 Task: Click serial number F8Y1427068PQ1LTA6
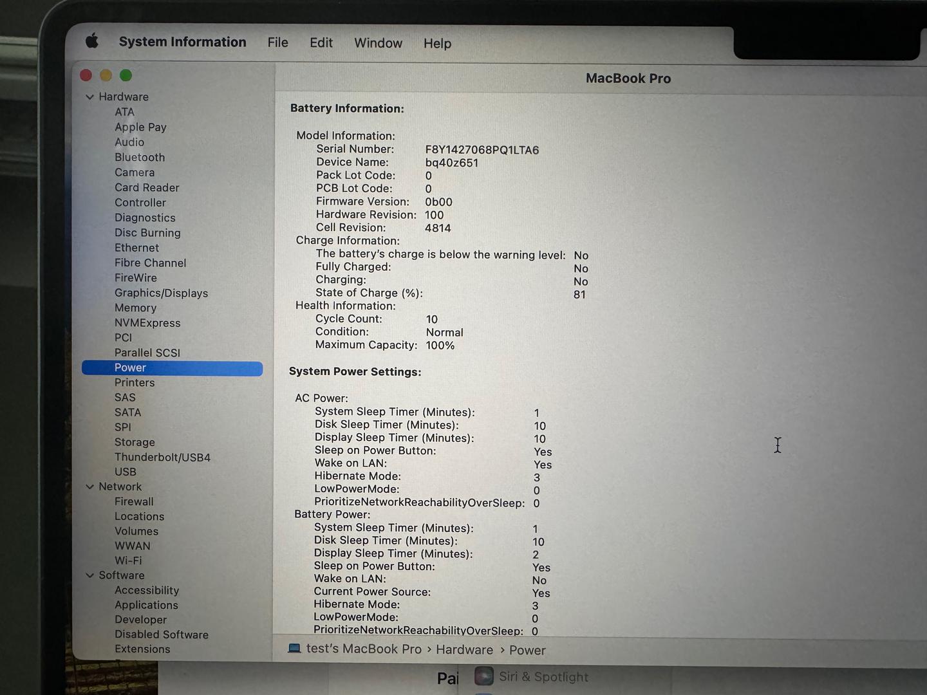click(x=482, y=150)
